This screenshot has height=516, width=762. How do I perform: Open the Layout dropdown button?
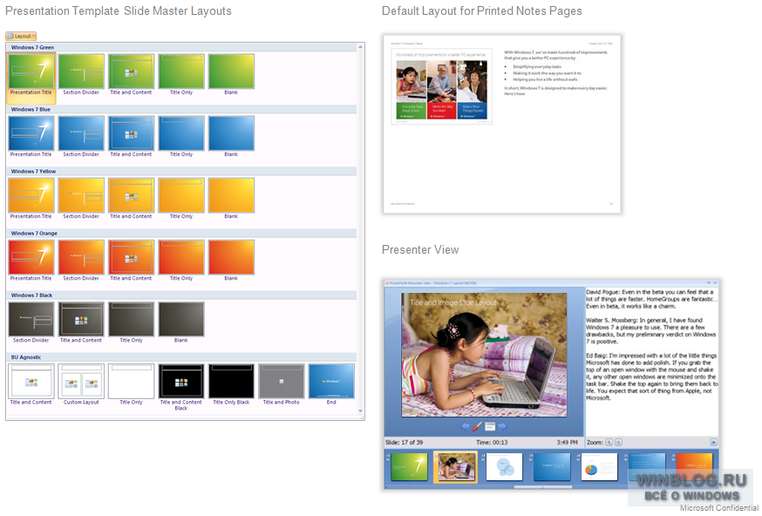(x=21, y=36)
